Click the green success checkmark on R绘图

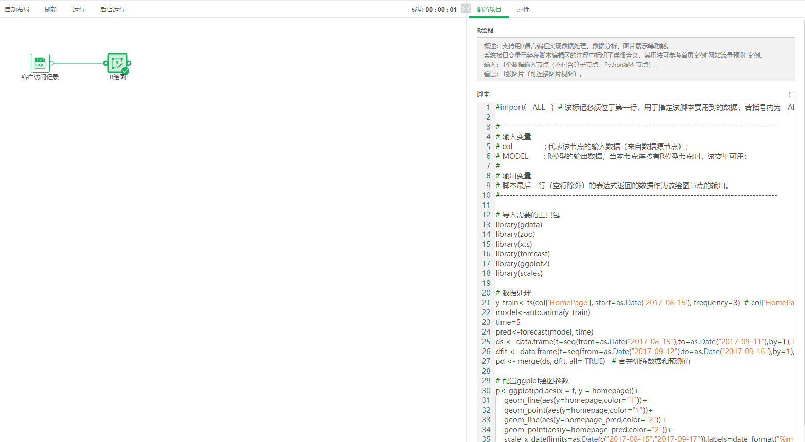(125, 71)
